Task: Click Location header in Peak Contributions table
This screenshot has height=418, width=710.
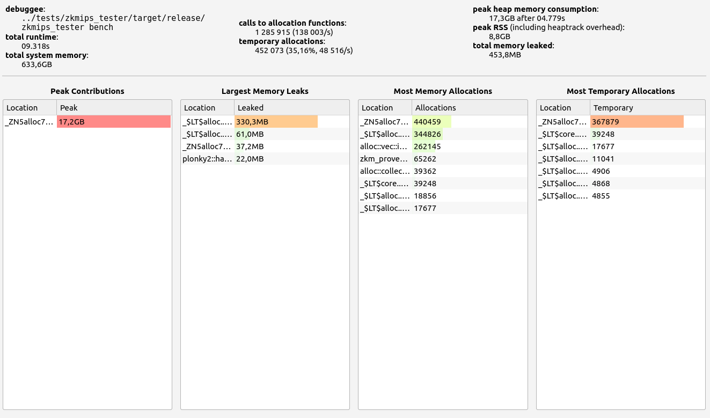Action: (30, 107)
